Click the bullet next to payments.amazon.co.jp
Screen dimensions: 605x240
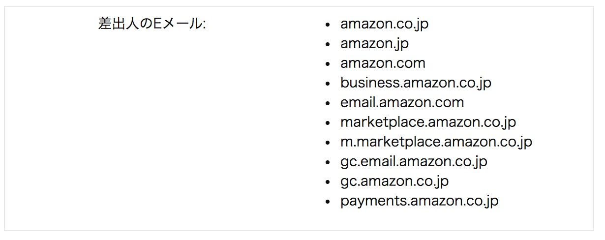coord(328,202)
